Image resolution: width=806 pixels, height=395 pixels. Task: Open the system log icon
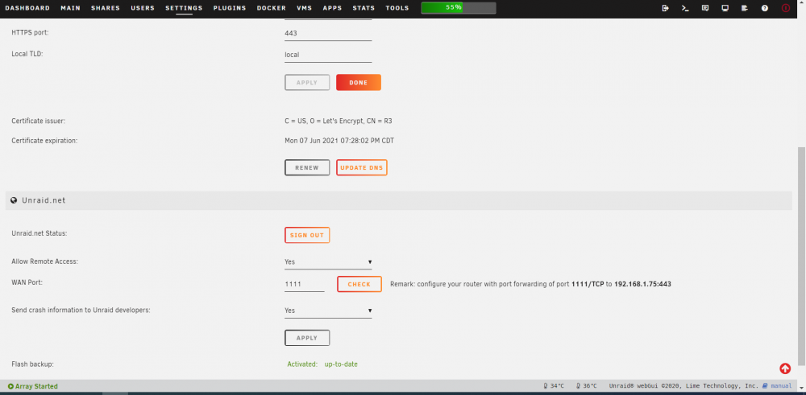coord(744,8)
